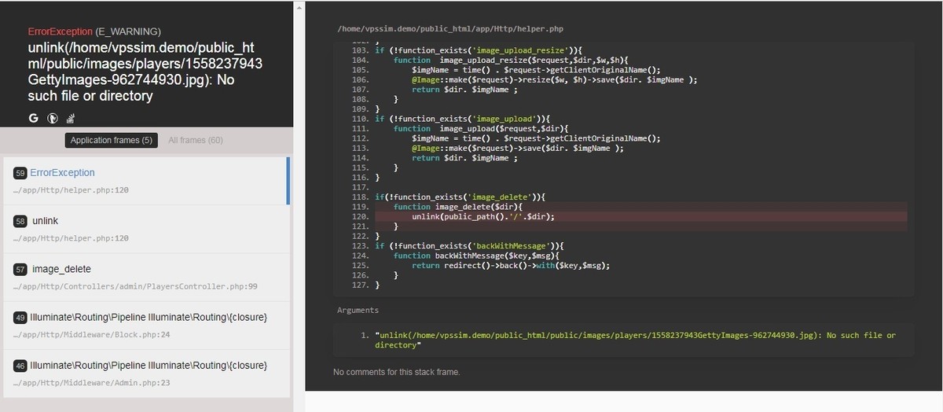Click the unlink error message in header
This screenshot has height=412, width=943.
145,72
